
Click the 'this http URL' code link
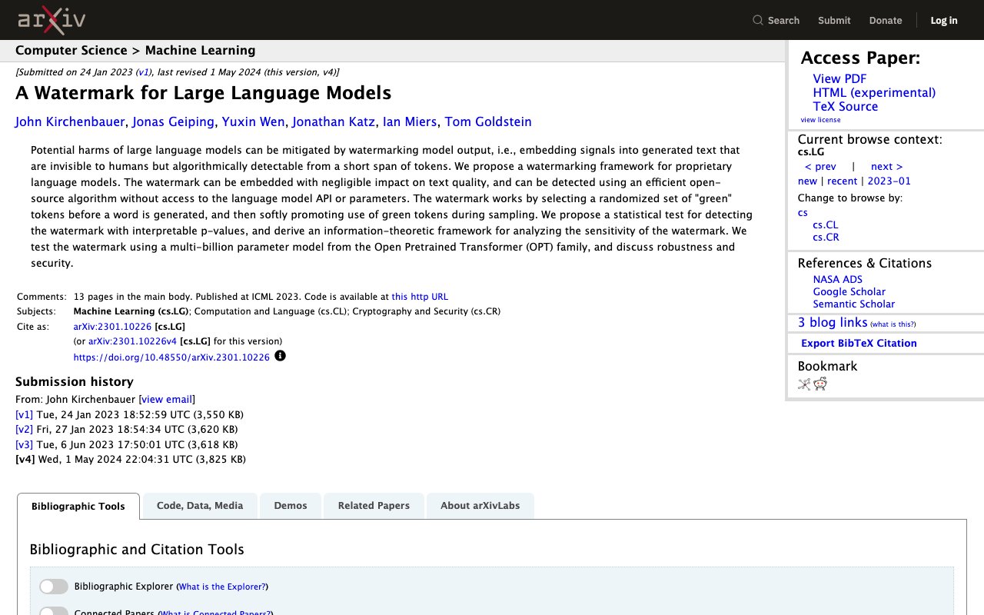420,297
